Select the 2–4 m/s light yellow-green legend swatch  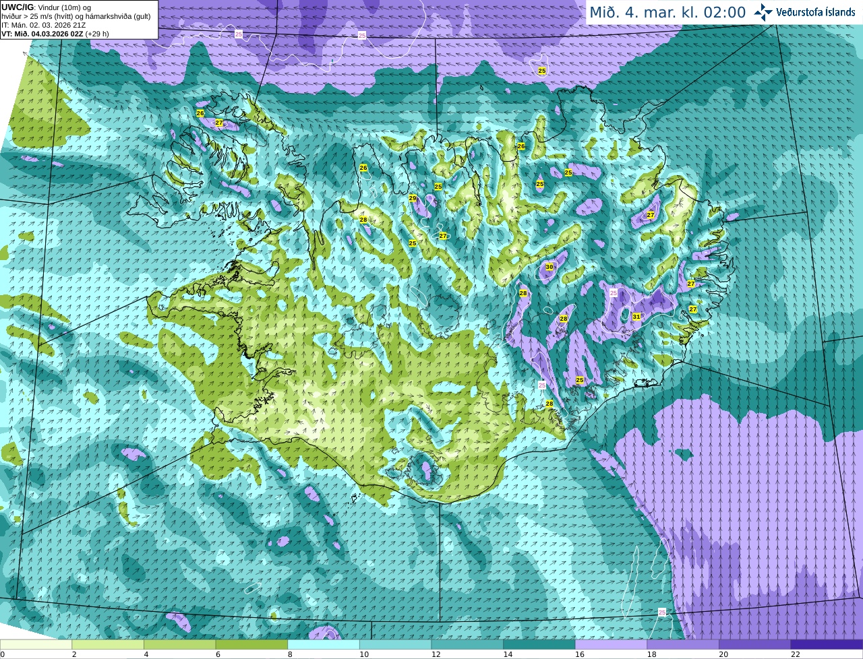pos(108,644)
